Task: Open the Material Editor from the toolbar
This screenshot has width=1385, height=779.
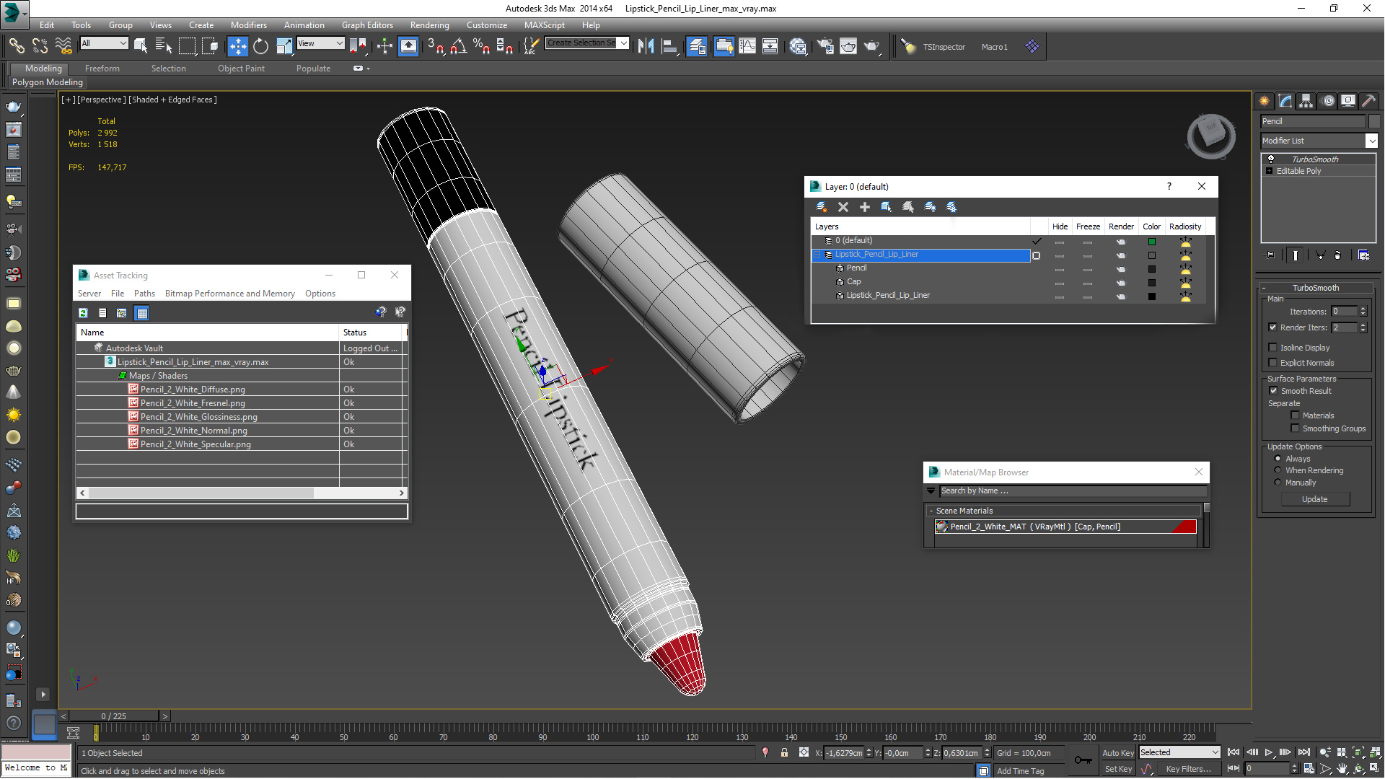Action: [x=798, y=47]
